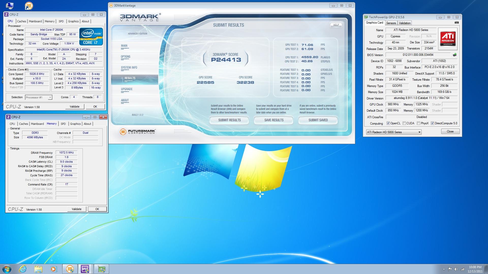Open SYSTEM INFO in 3DMark Vantage
This screenshot has width=488, height=274.
click(x=129, y=68)
